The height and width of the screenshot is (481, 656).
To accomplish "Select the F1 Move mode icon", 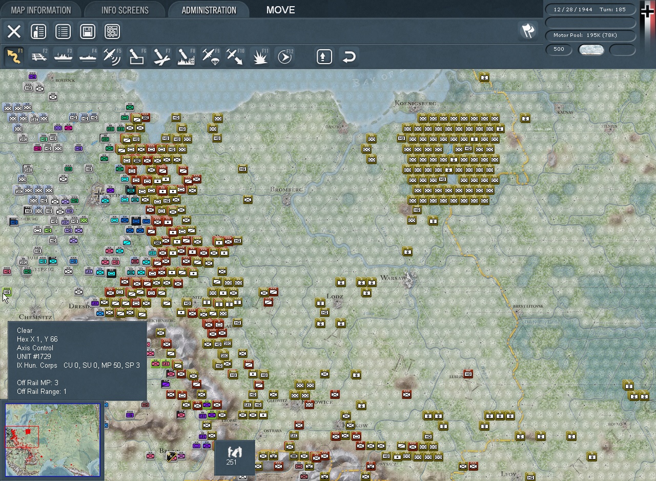I will pos(14,56).
